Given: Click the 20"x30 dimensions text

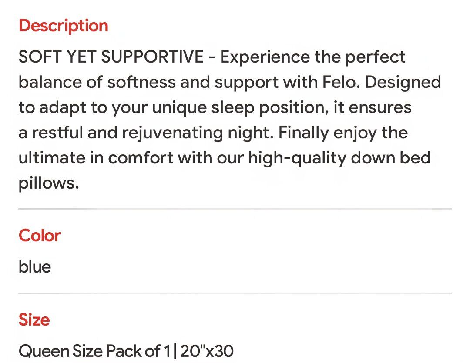Looking at the screenshot, I should [207, 350].
